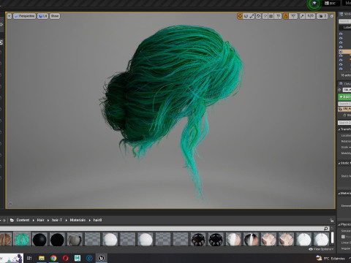Select the Rotate gizmo tool

click(x=246, y=16)
